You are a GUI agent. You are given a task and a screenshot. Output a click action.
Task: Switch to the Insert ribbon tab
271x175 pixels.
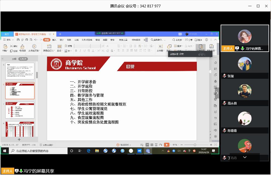coord(54,40)
